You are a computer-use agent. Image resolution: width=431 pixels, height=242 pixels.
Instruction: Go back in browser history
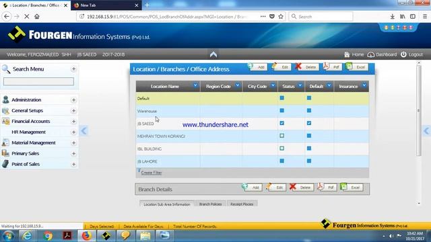pos(7,16)
